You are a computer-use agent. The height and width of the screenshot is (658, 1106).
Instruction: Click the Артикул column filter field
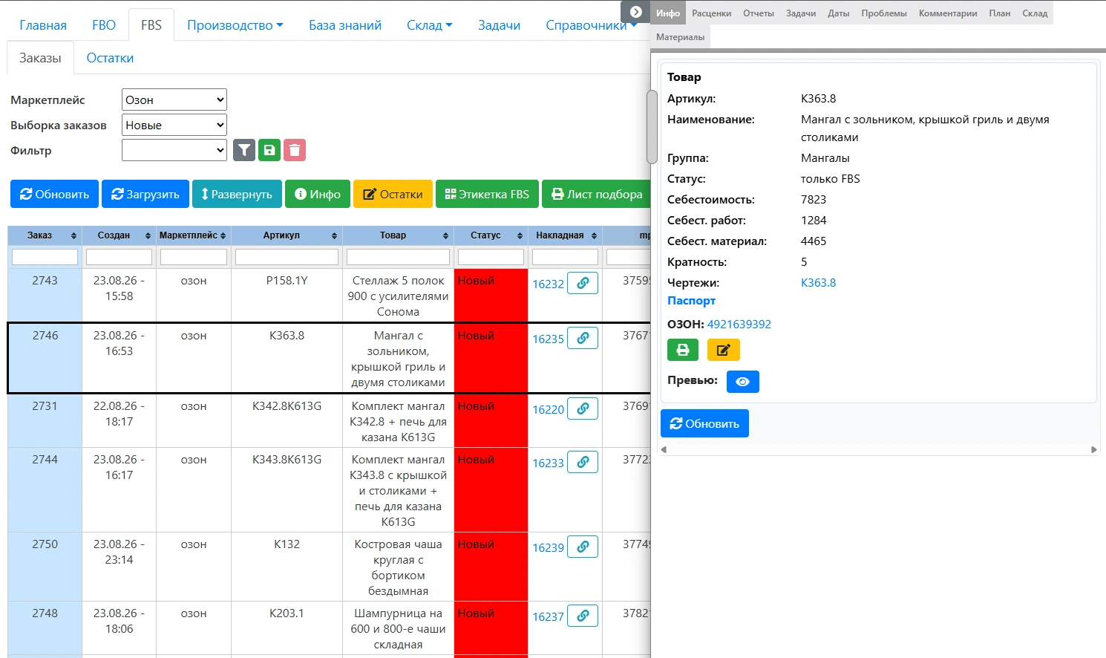287,257
